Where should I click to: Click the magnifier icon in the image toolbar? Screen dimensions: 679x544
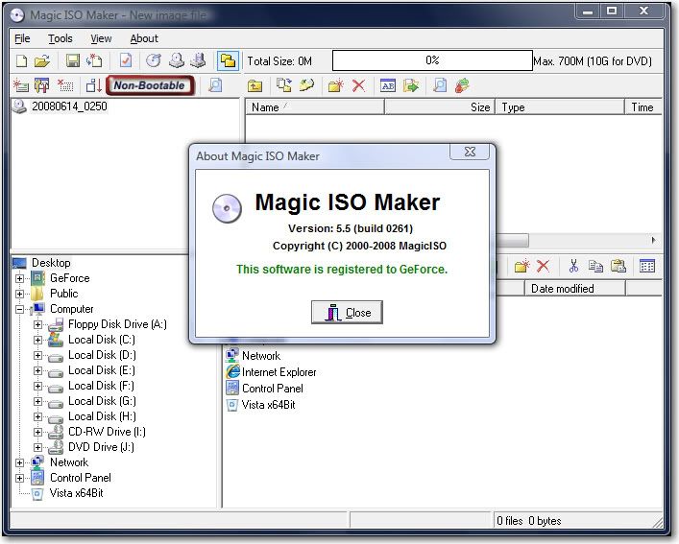[440, 85]
